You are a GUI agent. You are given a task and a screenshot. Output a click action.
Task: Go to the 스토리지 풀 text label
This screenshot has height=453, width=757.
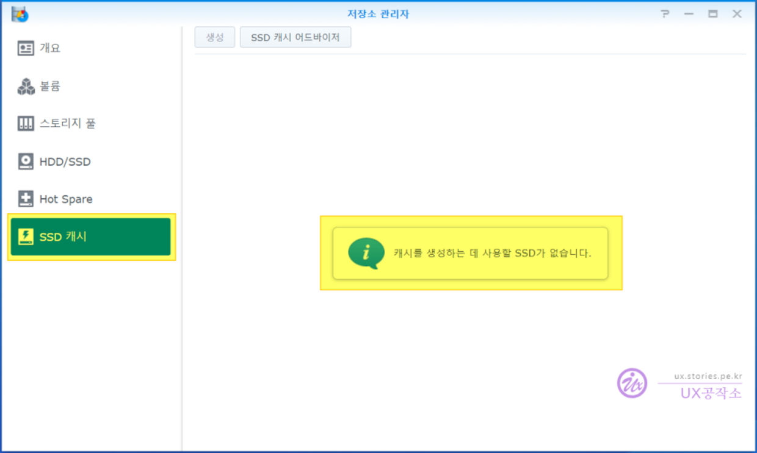pyautogui.click(x=68, y=124)
